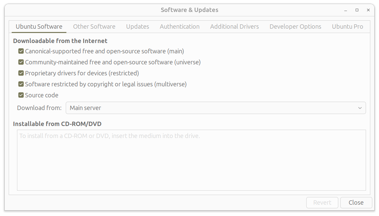The height and width of the screenshot is (216, 379).
Task: Minimize the Software & Updates window
Action: point(346,10)
